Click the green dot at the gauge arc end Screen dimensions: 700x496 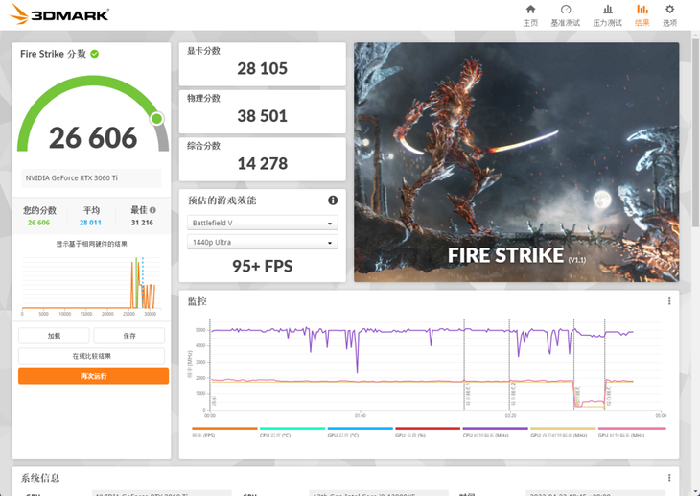pyautogui.click(x=156, y=118)
